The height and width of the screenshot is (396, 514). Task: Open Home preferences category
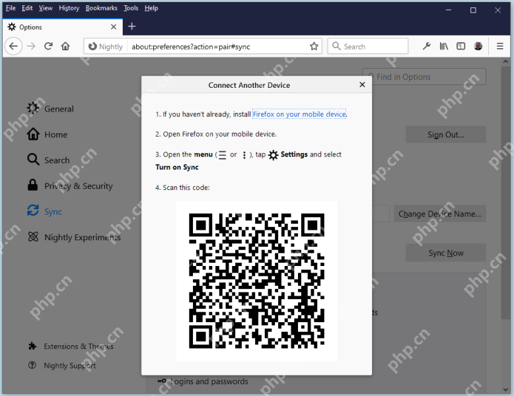pyautogui.click(x=48, y=134)
